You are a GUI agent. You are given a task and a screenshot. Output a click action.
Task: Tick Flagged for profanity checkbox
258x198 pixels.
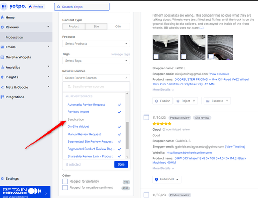65,181
